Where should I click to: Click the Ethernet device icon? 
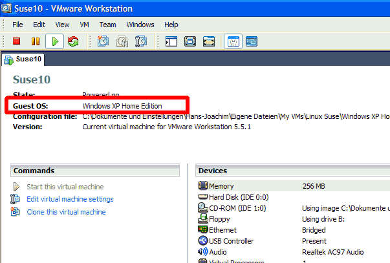coord(203,229)
